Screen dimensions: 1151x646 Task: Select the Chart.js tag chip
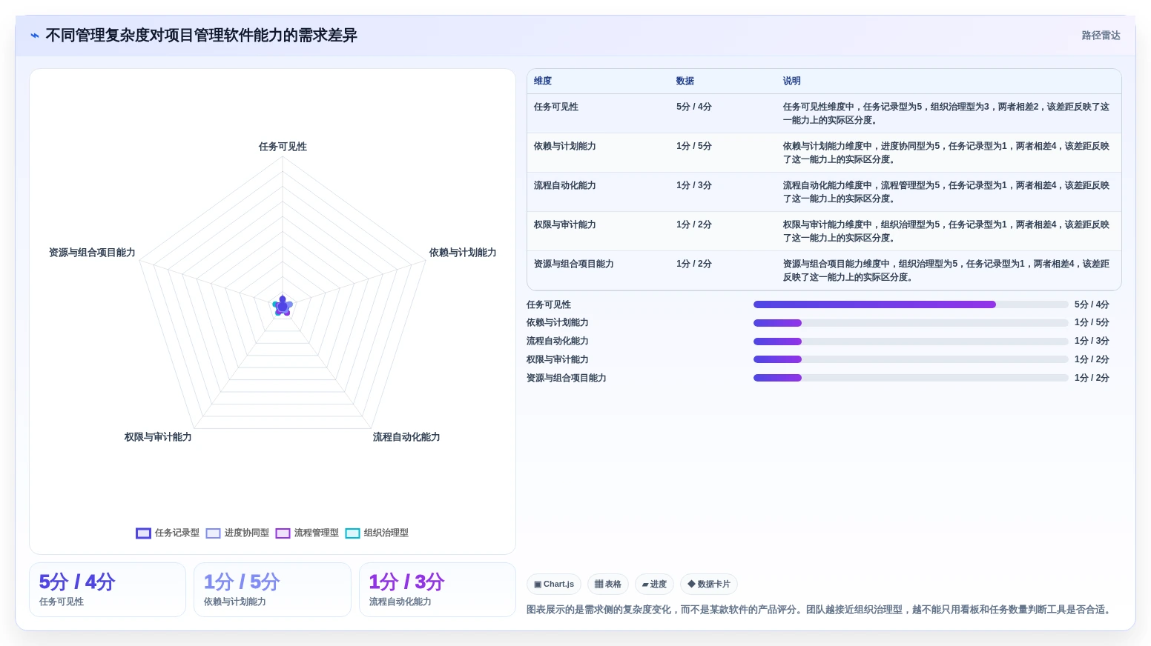click(x=554, y=585)
